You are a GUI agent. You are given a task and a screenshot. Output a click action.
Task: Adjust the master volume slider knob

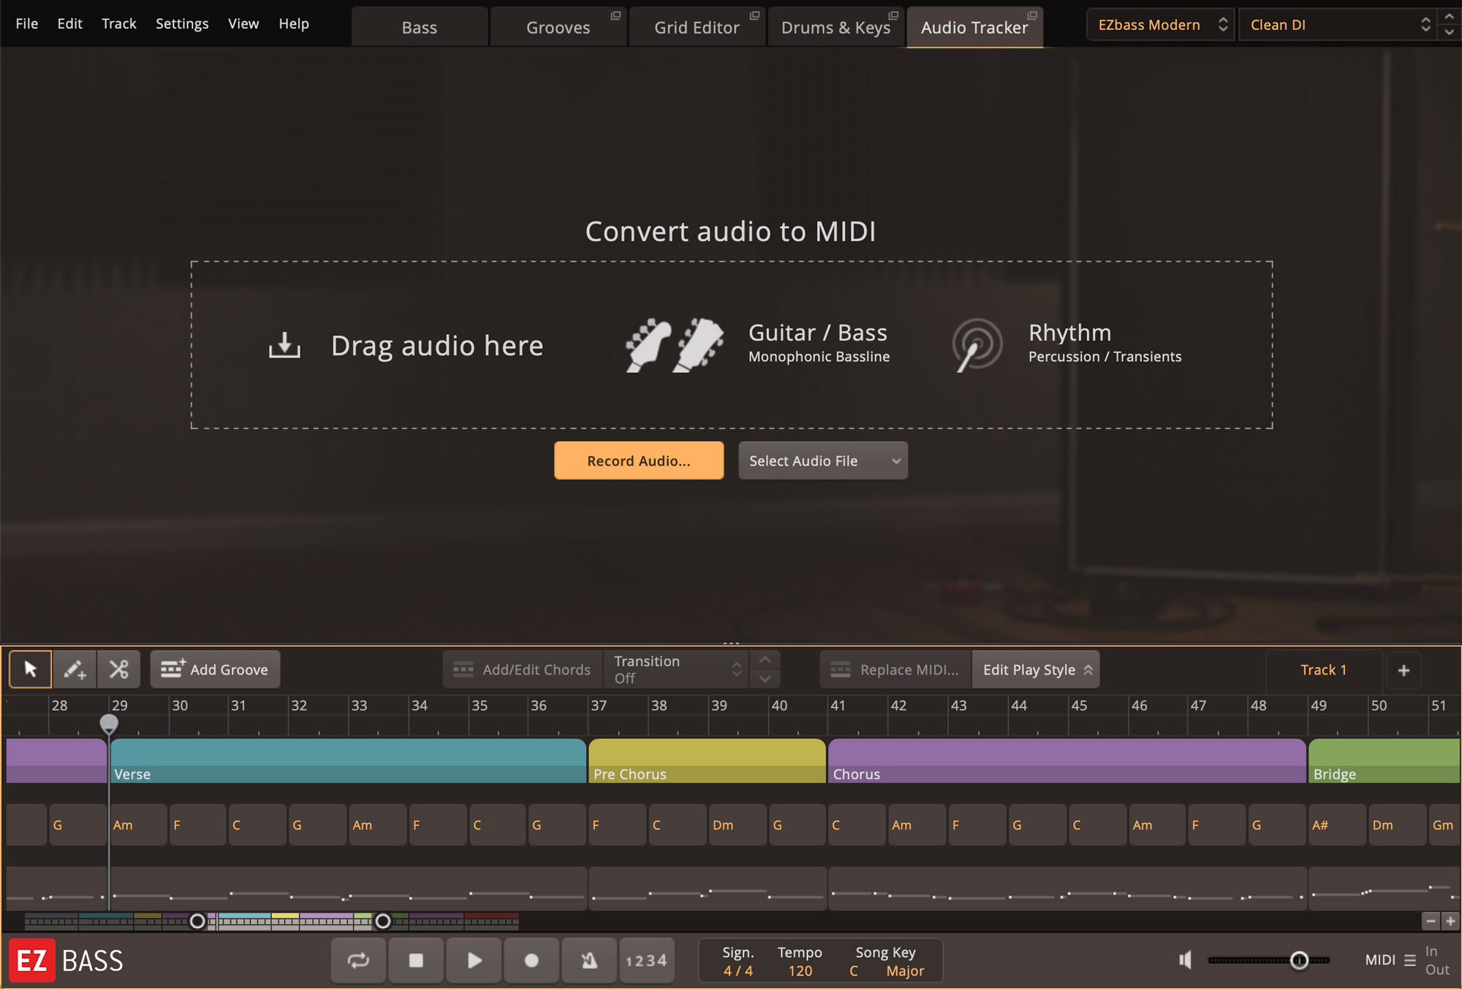(x=1299, y=960)
